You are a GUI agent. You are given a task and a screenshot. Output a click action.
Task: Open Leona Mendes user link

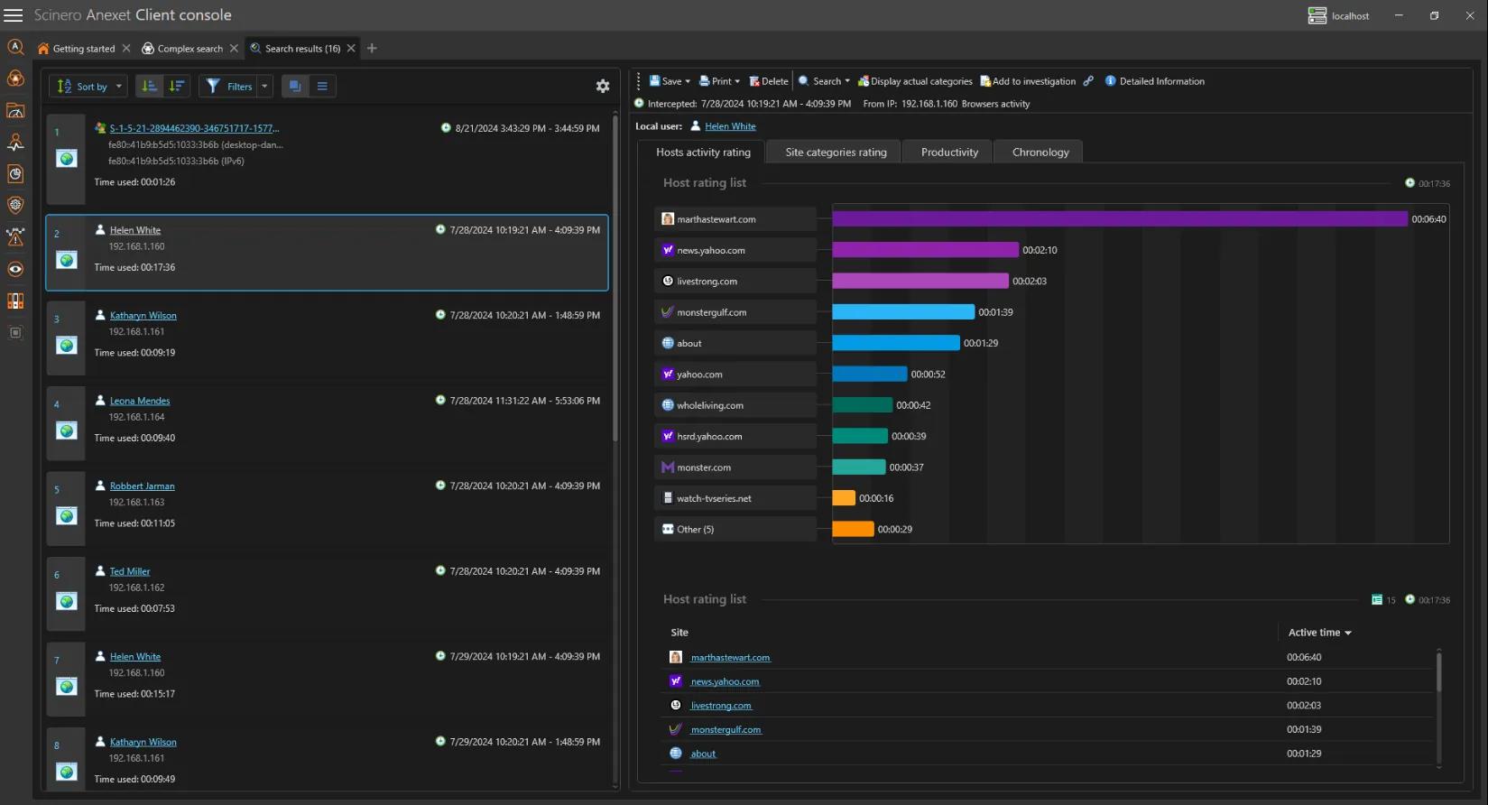[x=140, y=401]
